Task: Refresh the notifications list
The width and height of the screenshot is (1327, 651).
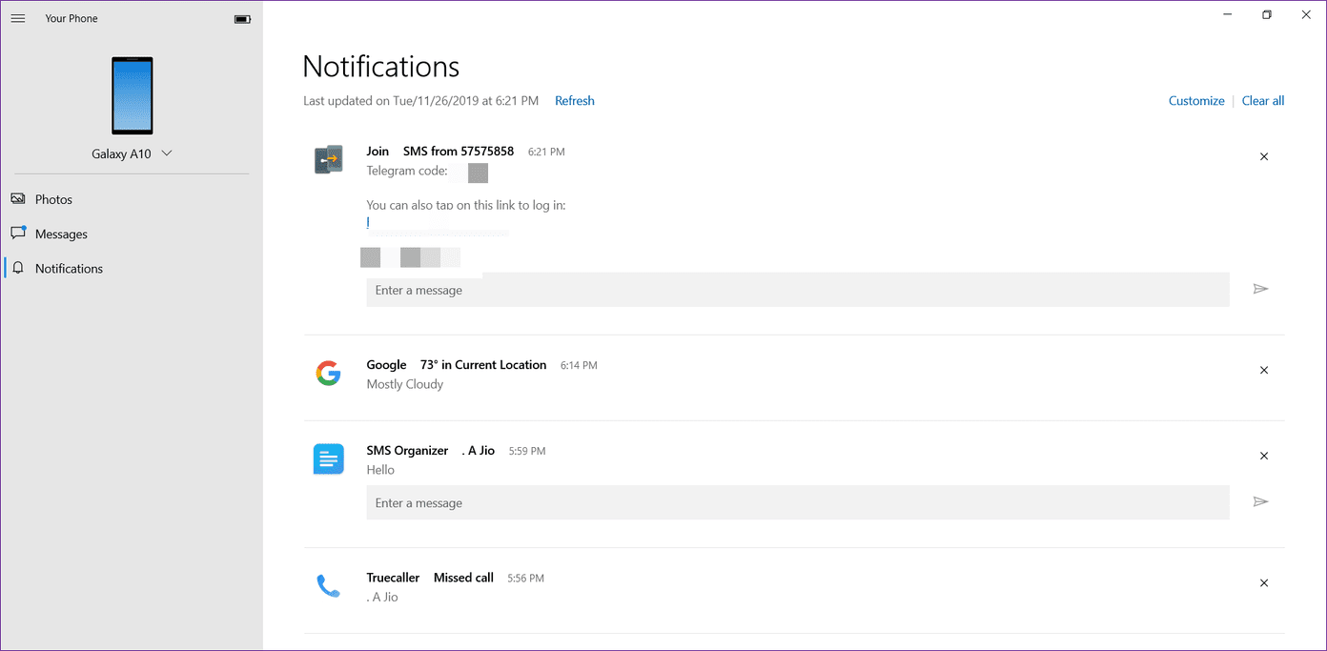Action: [x=575, y=101]
